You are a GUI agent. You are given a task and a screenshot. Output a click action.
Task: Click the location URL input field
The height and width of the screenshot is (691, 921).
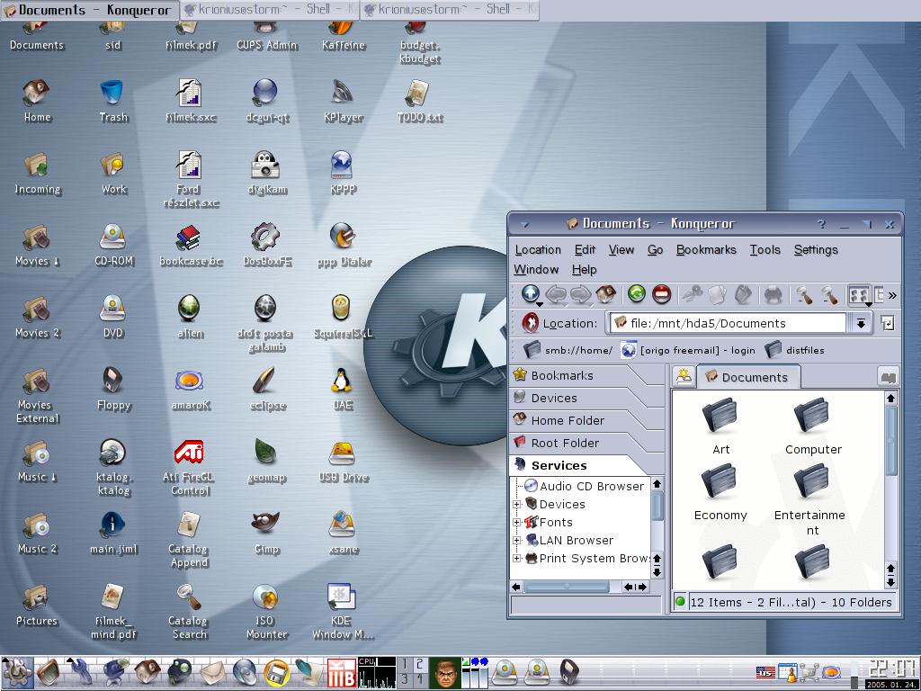pyautogui.click(x=729, y=323)
